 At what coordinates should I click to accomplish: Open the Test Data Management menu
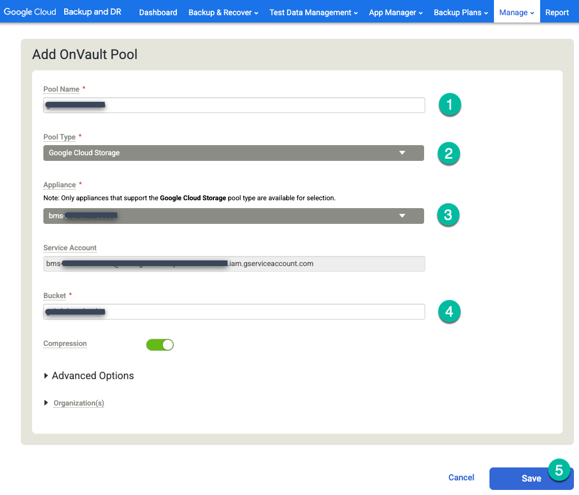click(313, 12)
